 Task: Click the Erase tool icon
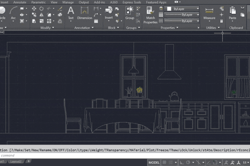60,9
